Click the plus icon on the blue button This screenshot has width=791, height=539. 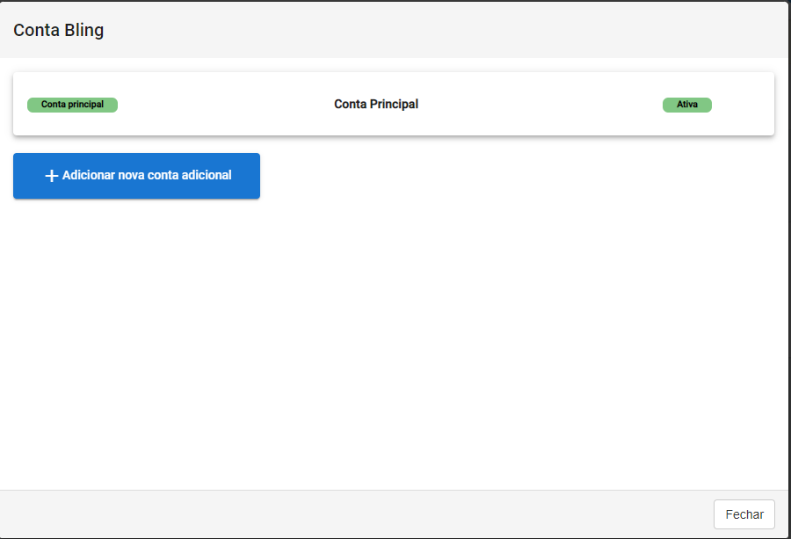click(52, 176)
